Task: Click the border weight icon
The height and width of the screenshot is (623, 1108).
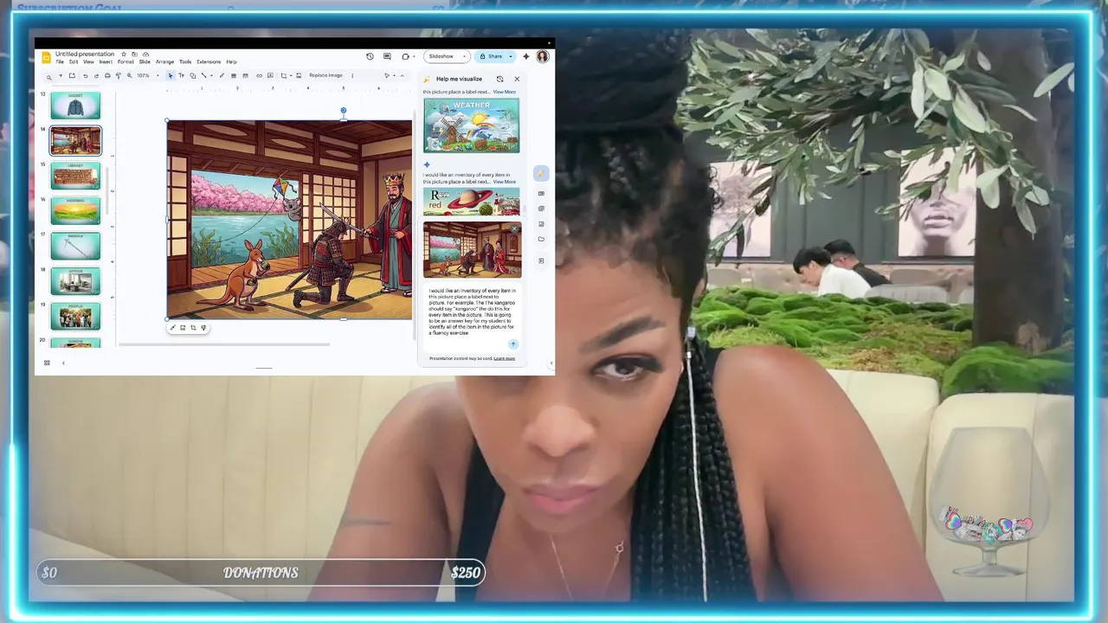Action: tap(234, 75)
